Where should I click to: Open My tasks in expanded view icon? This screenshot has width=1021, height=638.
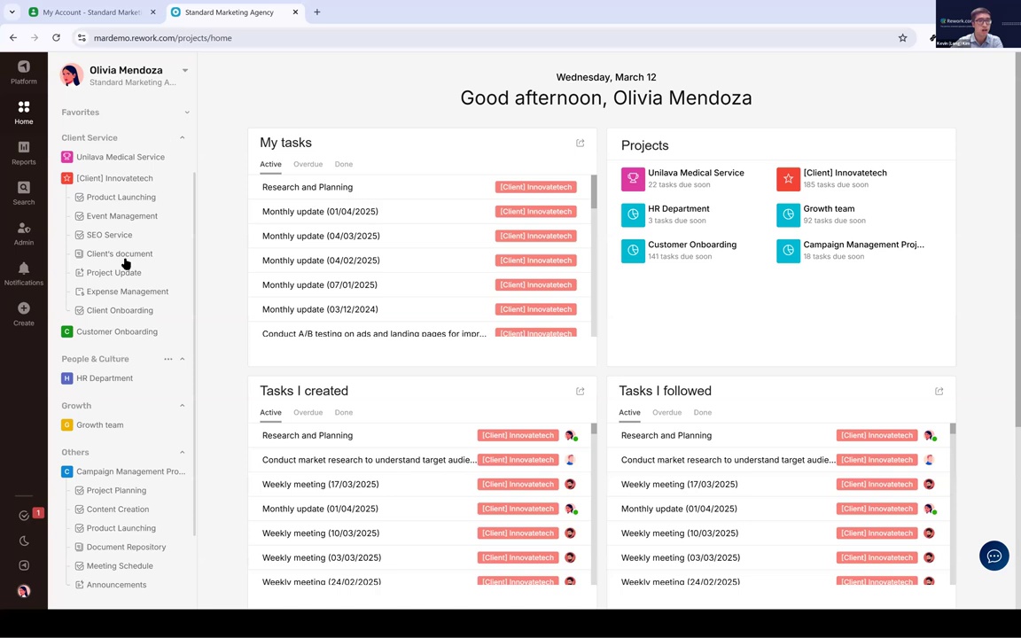pyautogui.click(x=581, y=144)
